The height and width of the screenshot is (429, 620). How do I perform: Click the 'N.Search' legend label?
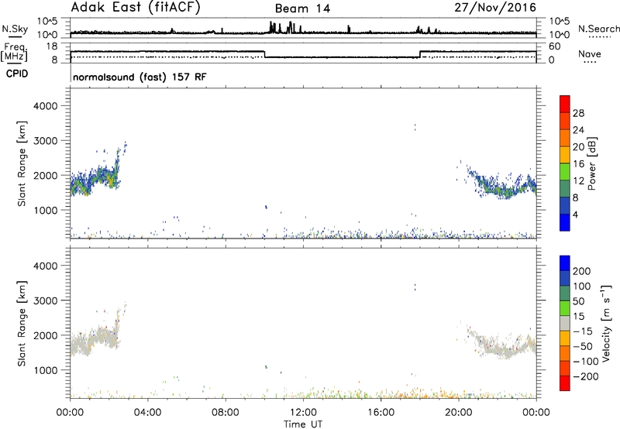598,29
